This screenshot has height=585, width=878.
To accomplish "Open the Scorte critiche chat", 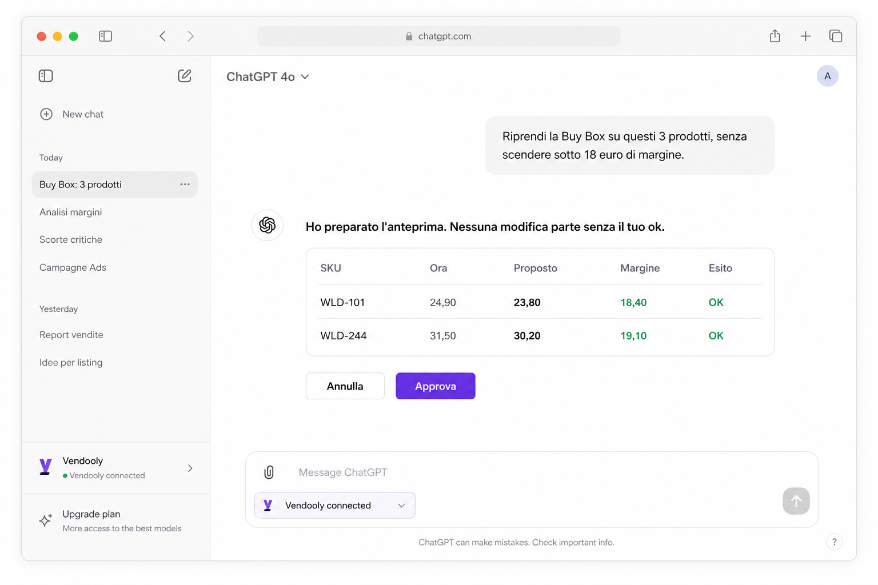I will coord(71,239).
